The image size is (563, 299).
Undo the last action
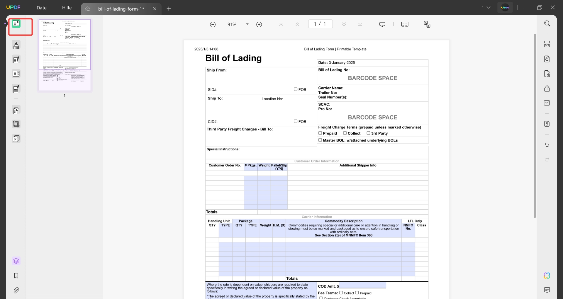click(547, 145)
